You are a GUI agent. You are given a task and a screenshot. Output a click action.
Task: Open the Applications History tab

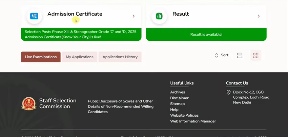pos(120,57)
